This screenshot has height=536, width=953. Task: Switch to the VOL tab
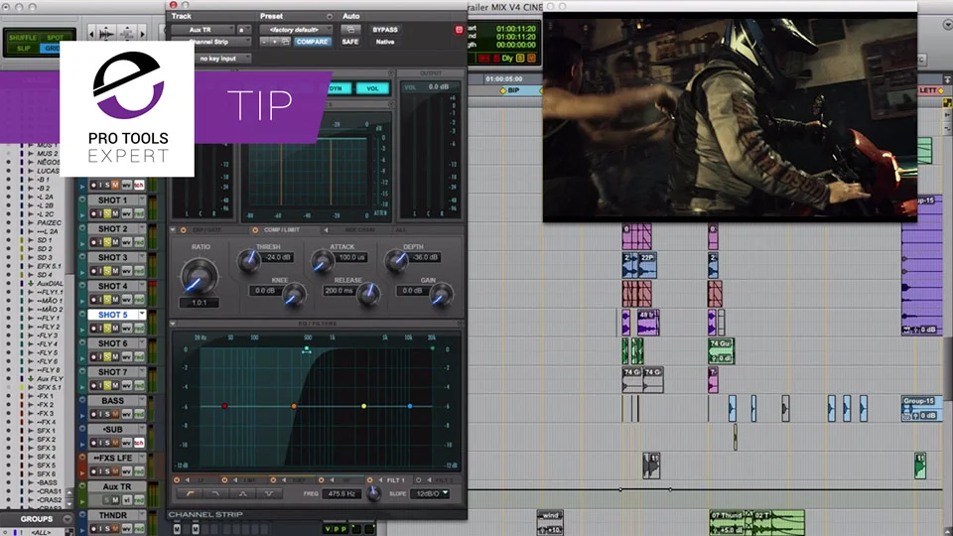click(372, 88)
